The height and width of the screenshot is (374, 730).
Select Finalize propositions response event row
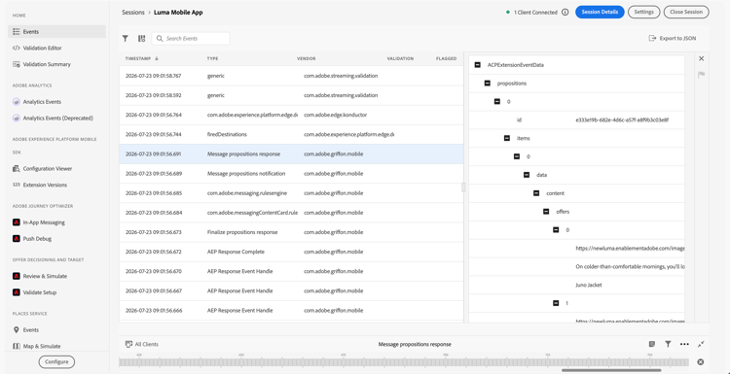coord(291,232)
